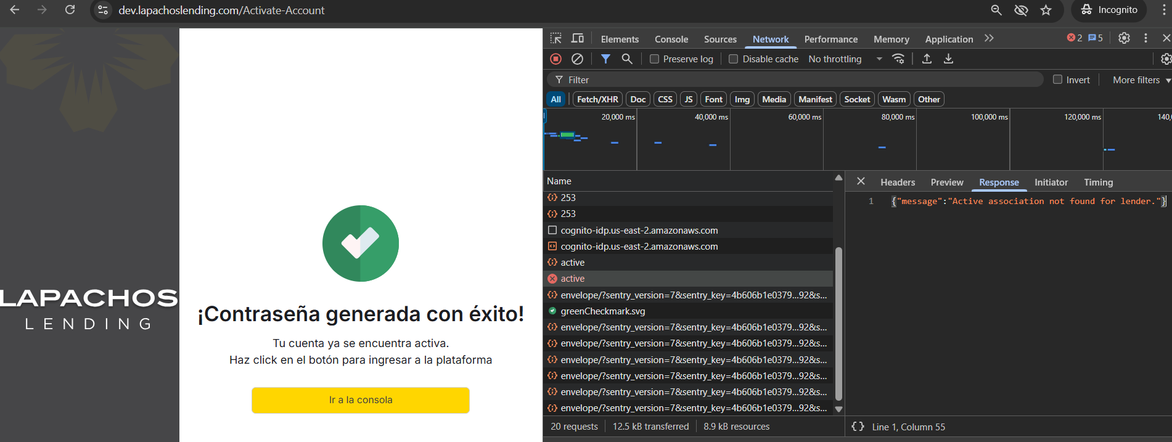Image resolution: width=1172 pixels, height=442 pixels.
Task: Filter requests by Fetch/XHR
Action: (x=597, y=99)
